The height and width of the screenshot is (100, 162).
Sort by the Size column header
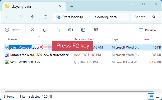click(146, 39)
